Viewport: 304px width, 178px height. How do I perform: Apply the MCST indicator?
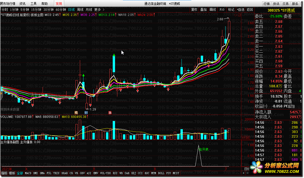pyautogui.click(x=176, y=173)
